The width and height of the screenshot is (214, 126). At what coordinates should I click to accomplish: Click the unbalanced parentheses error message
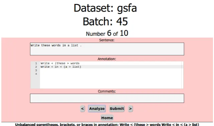tap(107, 125)
